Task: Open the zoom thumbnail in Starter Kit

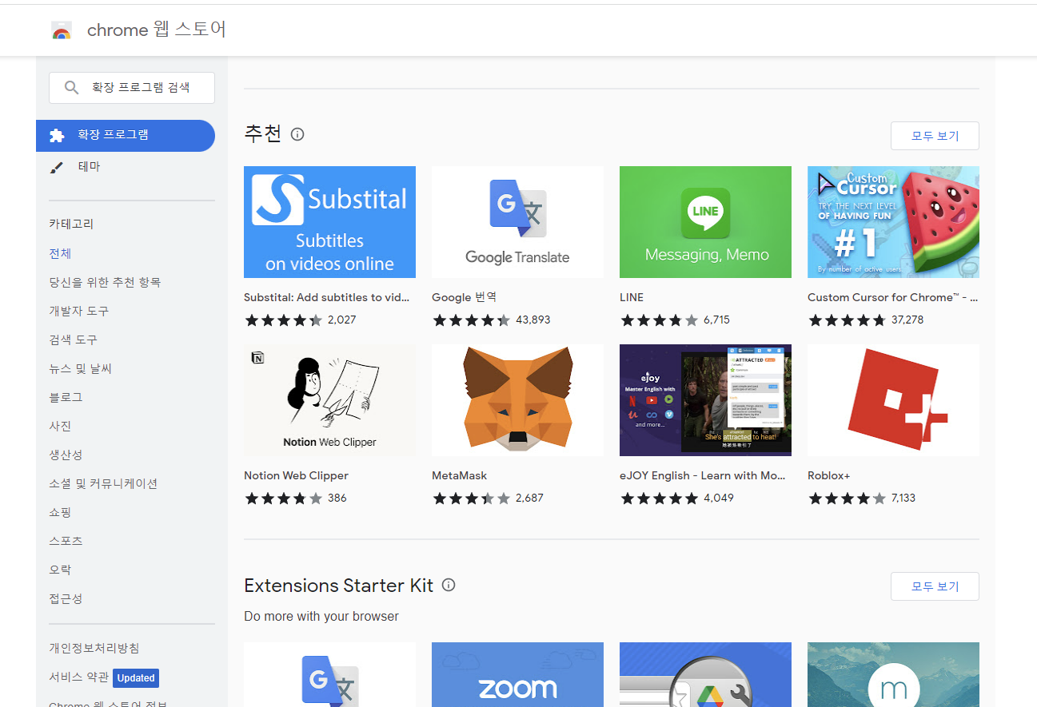Action: [517, 674]
